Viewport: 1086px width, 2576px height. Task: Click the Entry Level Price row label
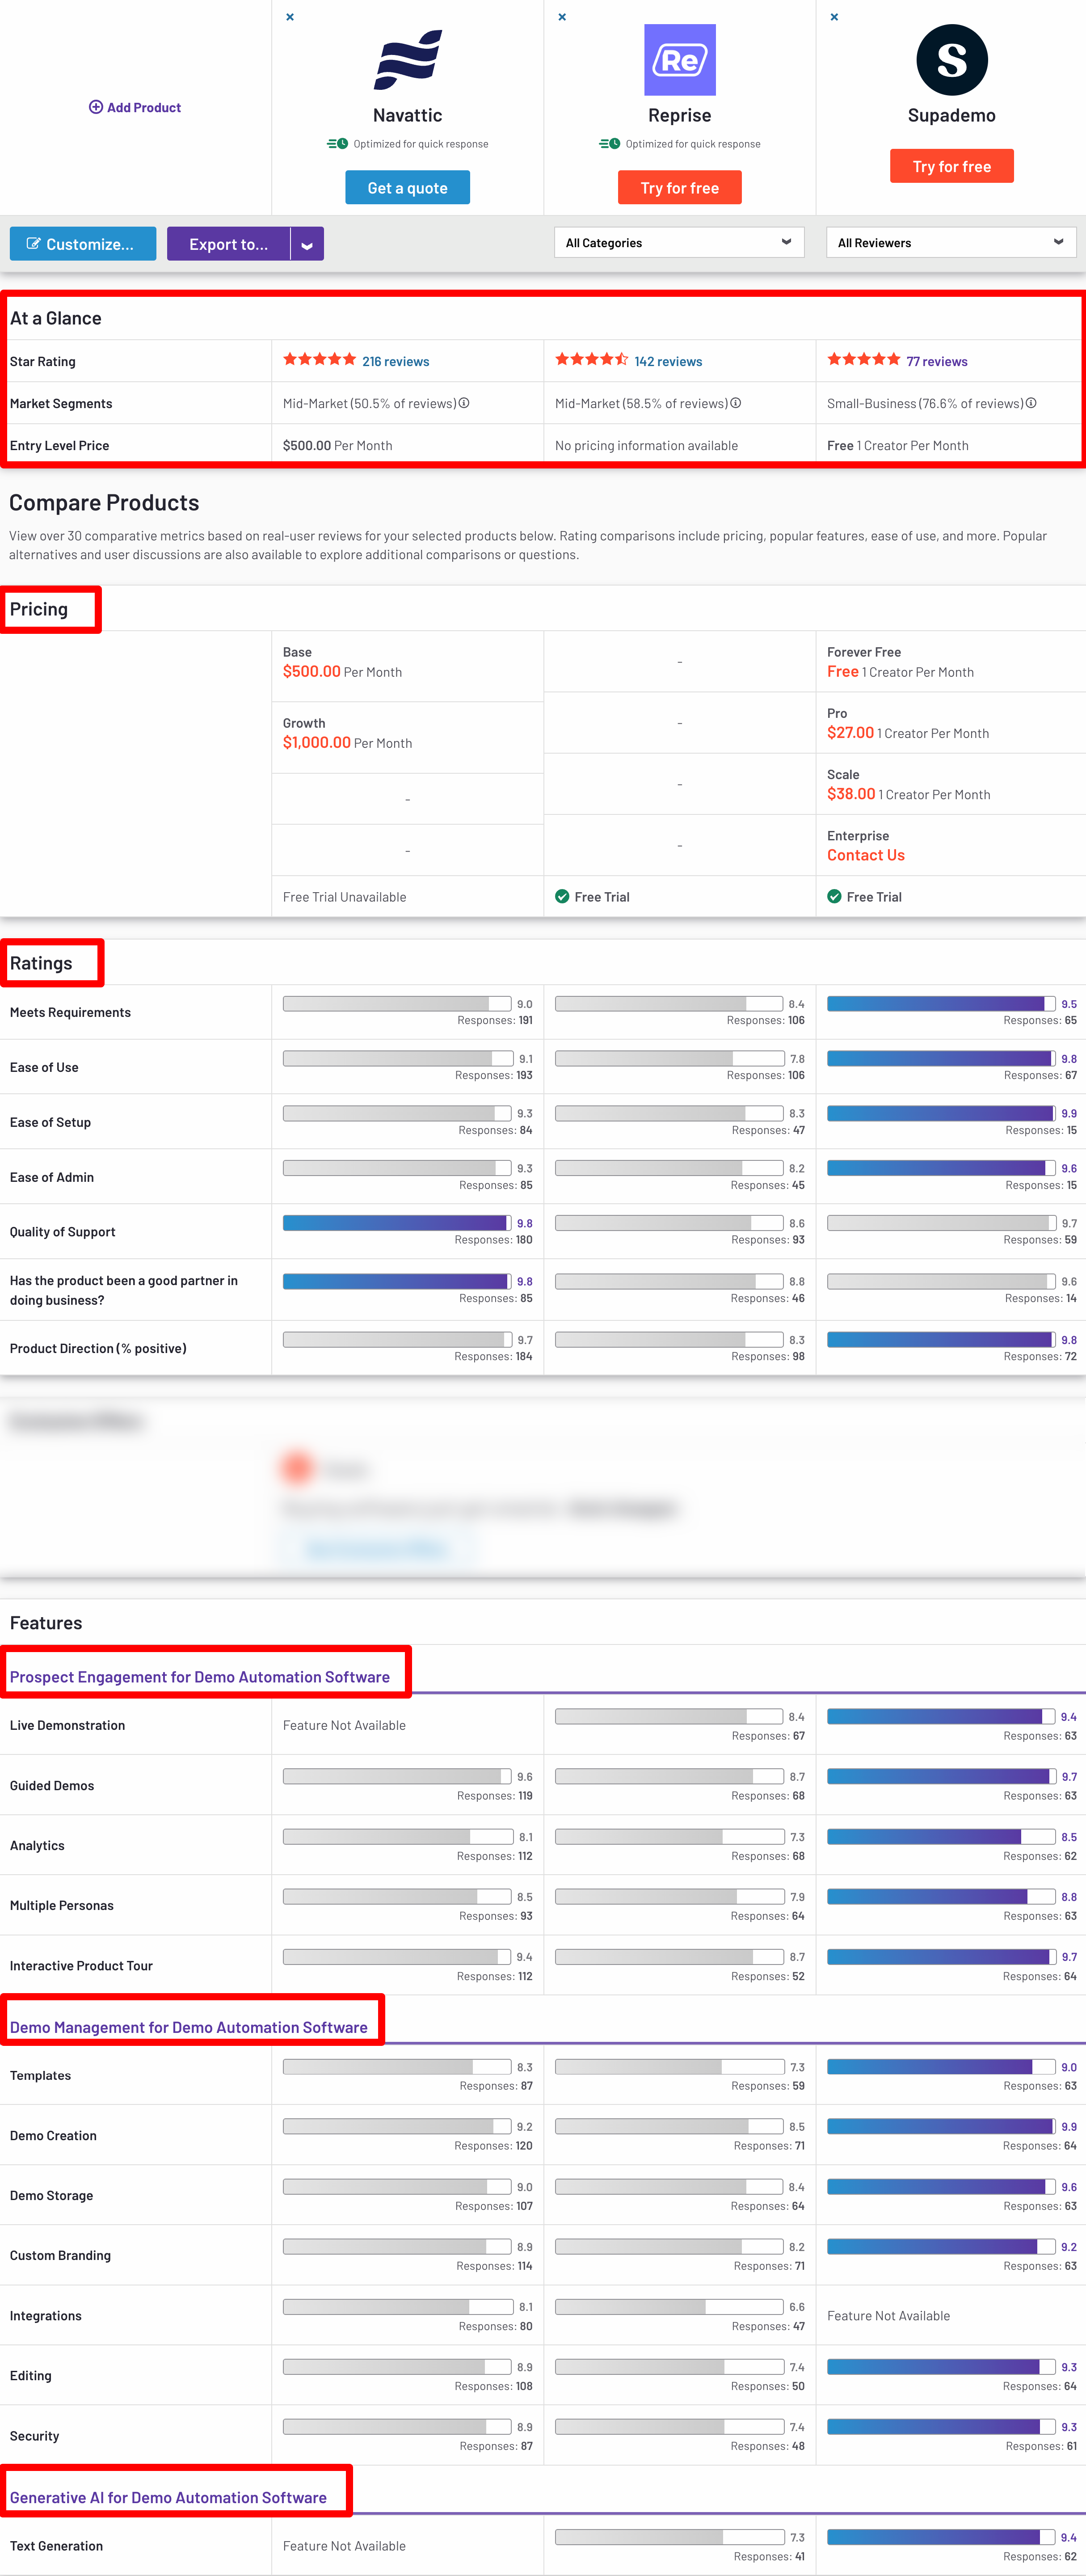(59, 445)
